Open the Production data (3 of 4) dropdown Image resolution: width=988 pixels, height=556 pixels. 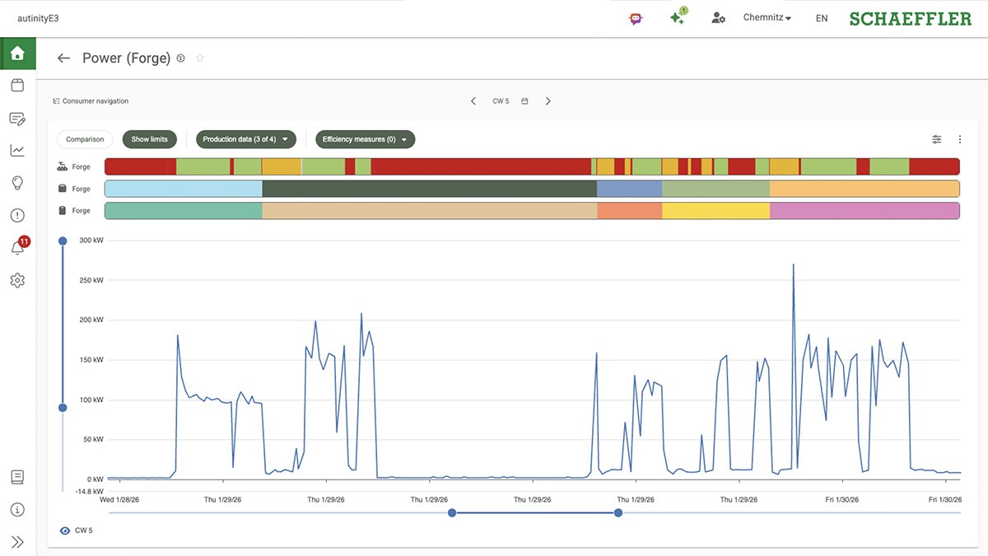coord(245,139)
